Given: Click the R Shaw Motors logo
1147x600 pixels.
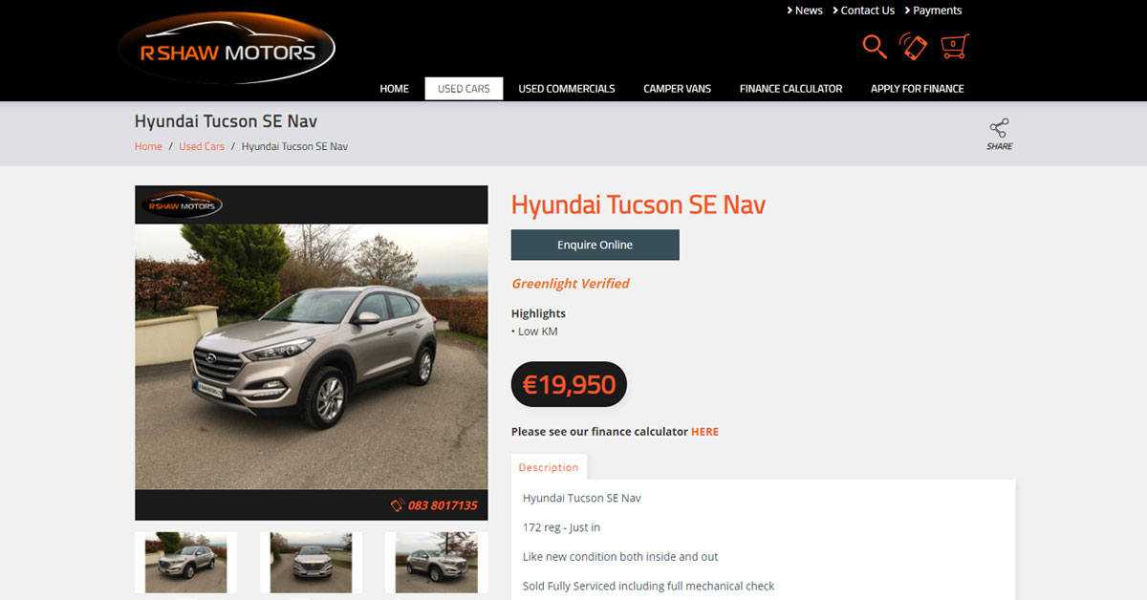Looking at the screenshot, I should pyautogui.click(x=227, y=49).
